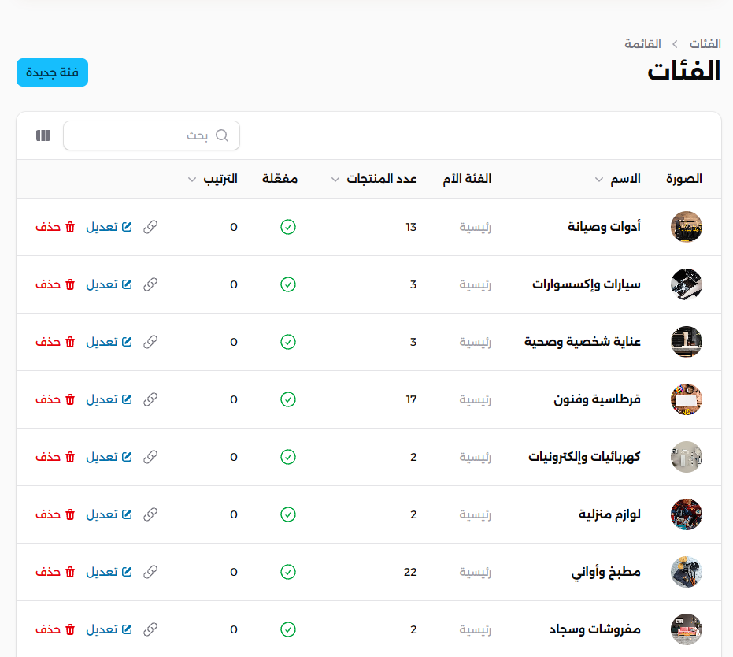Select the كهربائيات وإلكترونيات category name
Image resolution: width=733 pixels, height=657 pixels.
[x=584, y=457]
